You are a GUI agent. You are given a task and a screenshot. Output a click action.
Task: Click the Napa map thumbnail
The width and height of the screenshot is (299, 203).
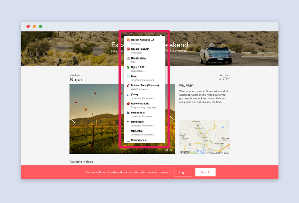204,137
